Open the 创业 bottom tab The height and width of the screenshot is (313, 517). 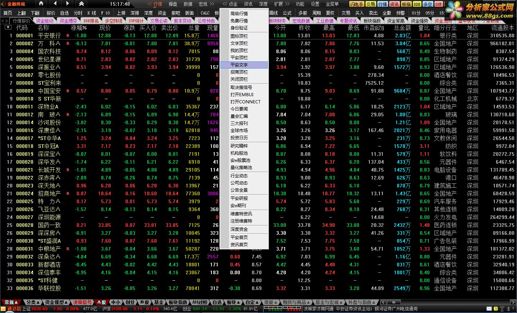click(x=130, y=302)
